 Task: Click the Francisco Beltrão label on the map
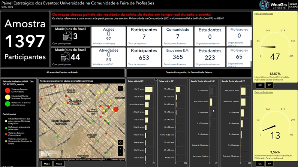point(75,102)
